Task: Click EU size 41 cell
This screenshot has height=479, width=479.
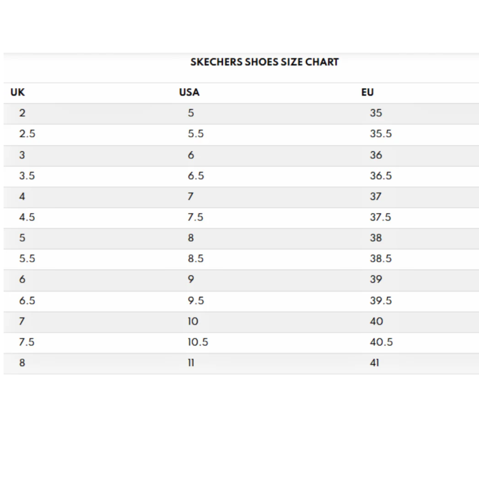Action: 374,363
